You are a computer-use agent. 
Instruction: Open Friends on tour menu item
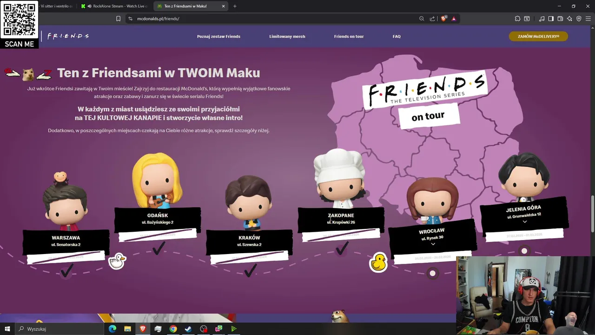point(349,36)
